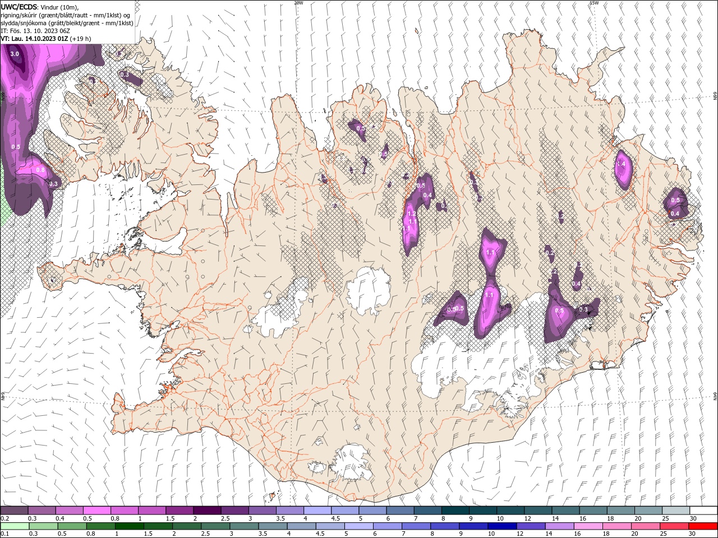The width and height of the screenshot is (718, 538).
Task: Pick upper legend swatch starting at 3
Action: pyautogui.click(x=261, y=511)
